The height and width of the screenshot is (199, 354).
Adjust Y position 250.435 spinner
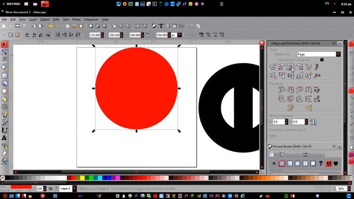point(122,35)
